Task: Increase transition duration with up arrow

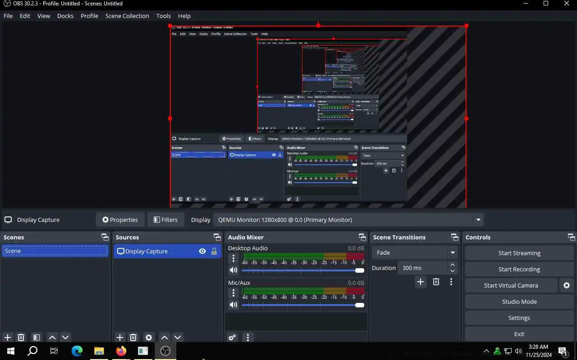Action: click(453, 265)
